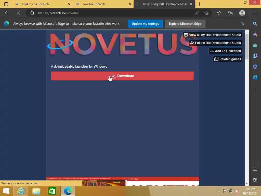Hide sidebar using the panel toggle icon

(x=255, y=169)
